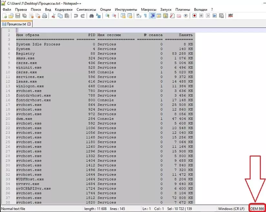Screen dimensions: 266x212
Task: Open the Синтаксисы menu
Action: [86, 10]
